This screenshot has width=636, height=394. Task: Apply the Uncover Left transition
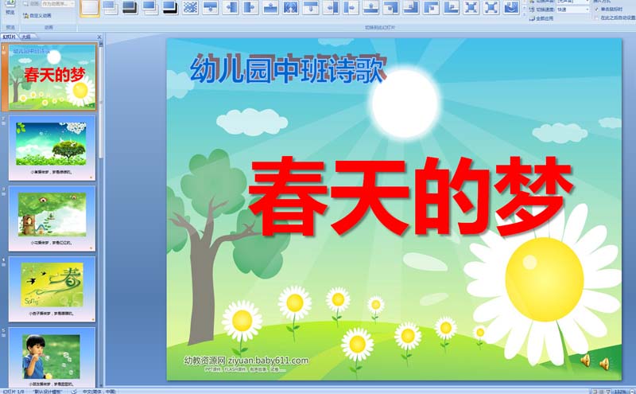coord(331,7)
